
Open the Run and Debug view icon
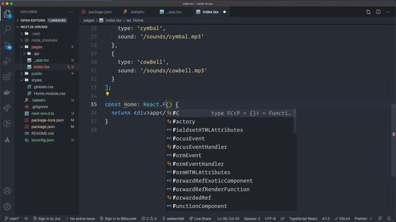click(x=7, y=60)
